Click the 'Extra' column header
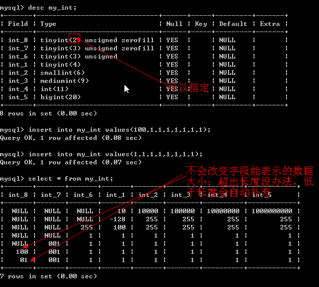This screenshot has height=287, width=319. tap(270, 24)
